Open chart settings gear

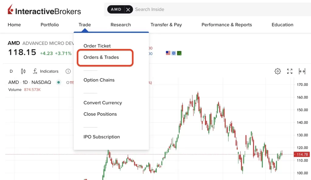click(x=278, y=71)
